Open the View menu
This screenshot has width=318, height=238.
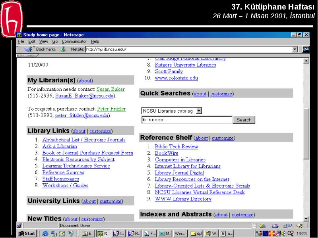coord(44,41)
